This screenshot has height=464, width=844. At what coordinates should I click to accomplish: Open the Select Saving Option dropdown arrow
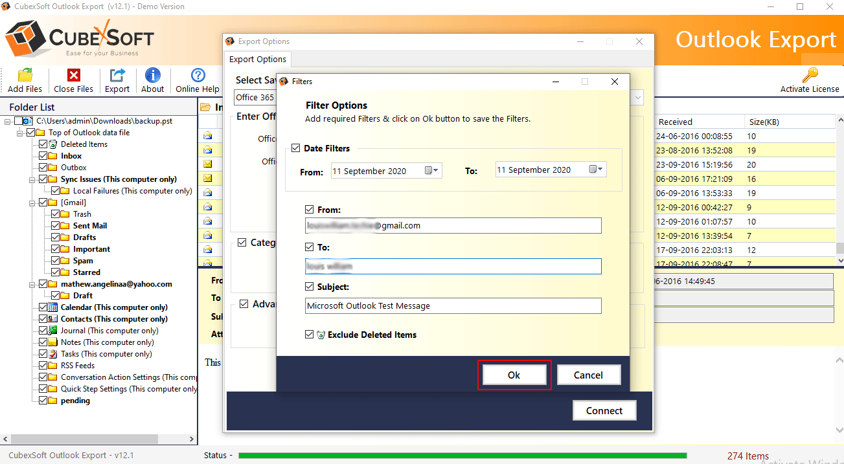[x=638, y=97]
